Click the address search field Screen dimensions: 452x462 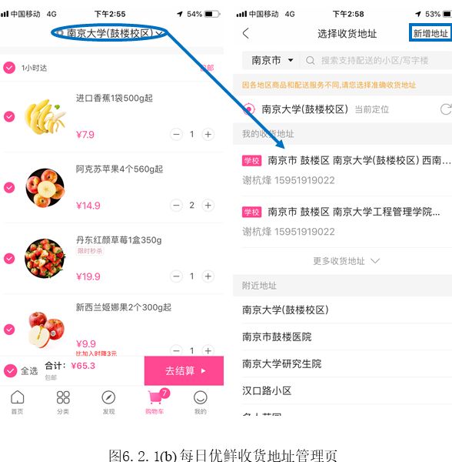tap(375, 60)
